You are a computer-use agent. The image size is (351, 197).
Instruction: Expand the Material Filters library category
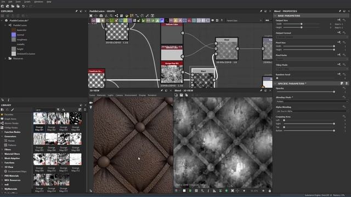tap(2, 154)
